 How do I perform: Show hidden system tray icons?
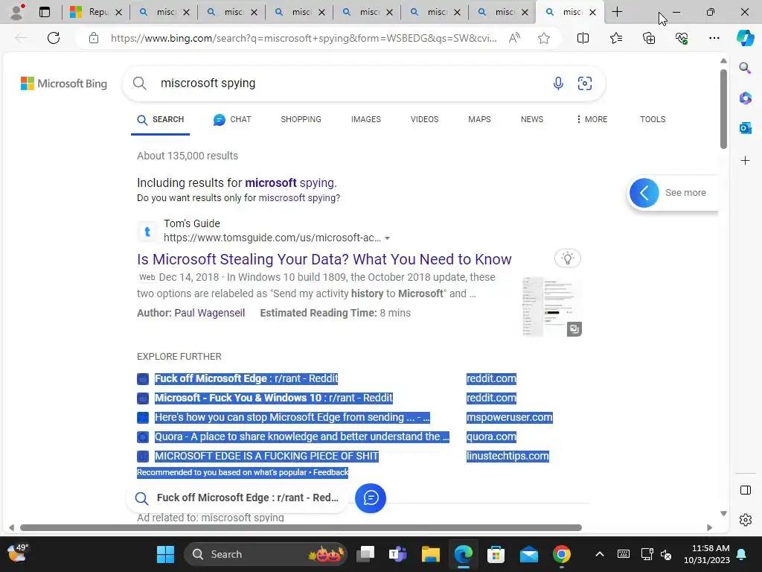tap(600, 554)
